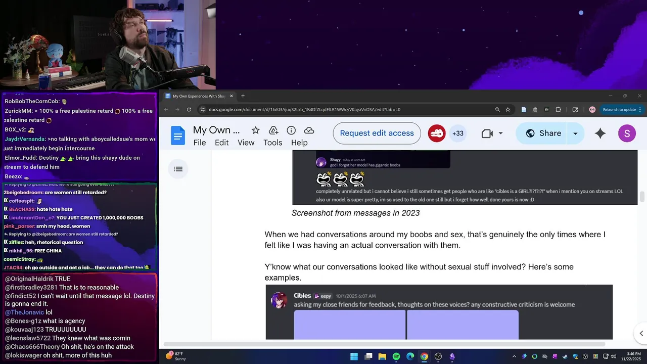This screenshot has width=647, height=364.
Task: Open the site info icon in address bar
Action: point(203,110)
